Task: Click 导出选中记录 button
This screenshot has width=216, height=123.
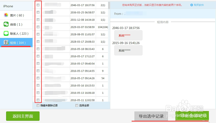Action: (x=151, y=116)
